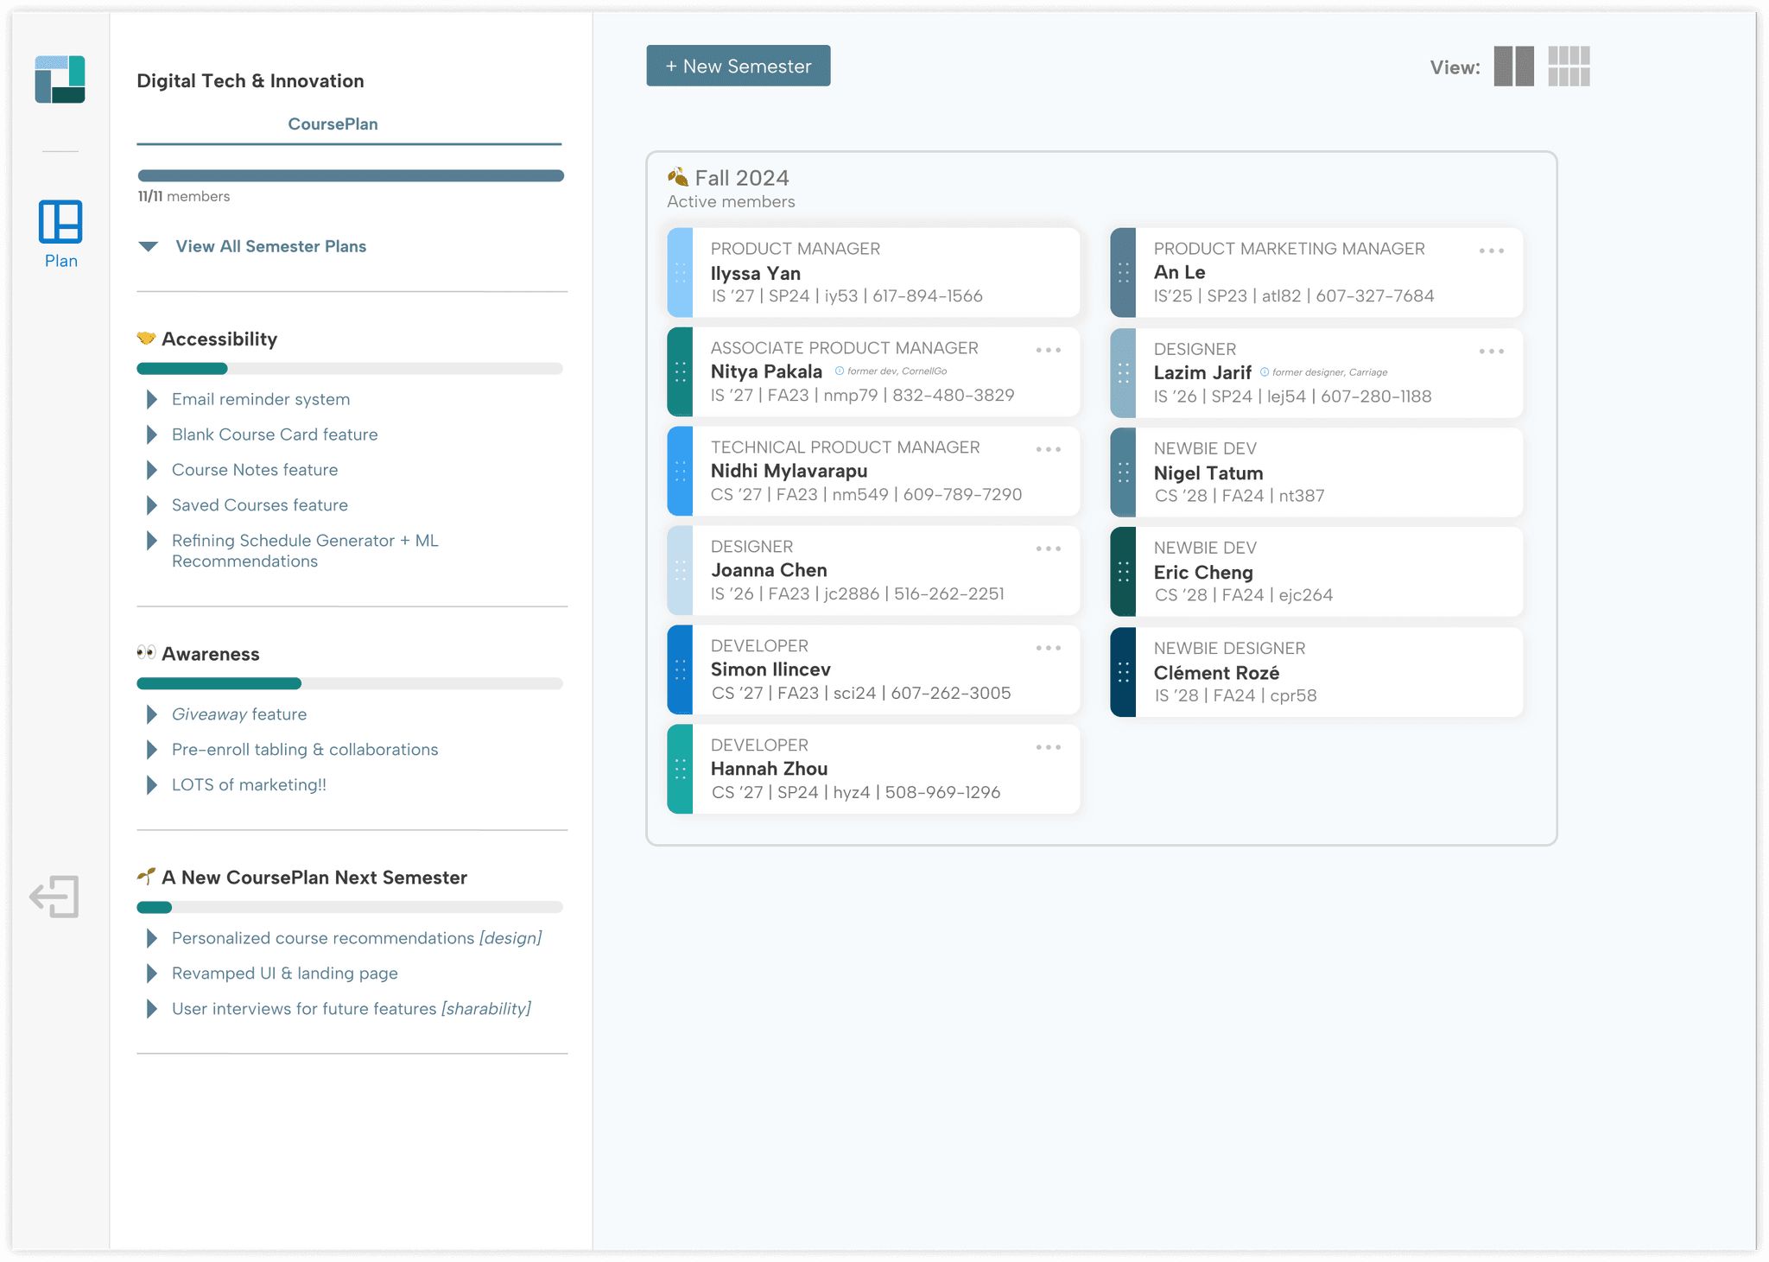Open Saved Courses feature link

point(259,505)
